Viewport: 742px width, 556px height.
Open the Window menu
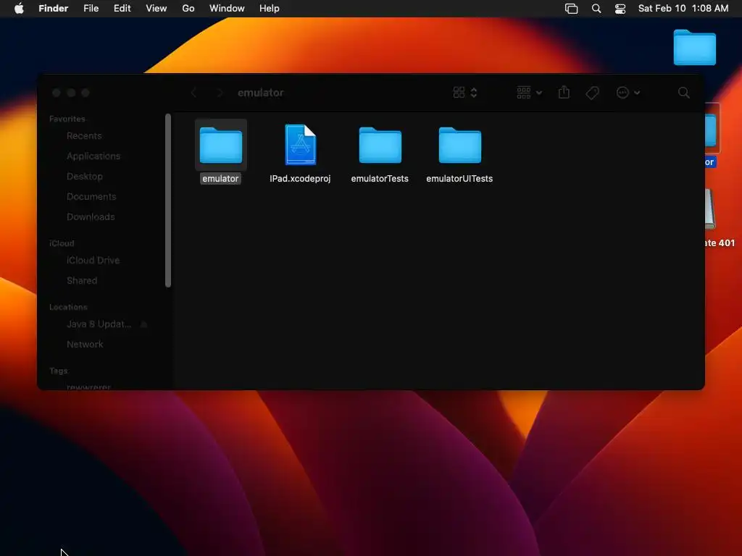(x=227, y=8)
